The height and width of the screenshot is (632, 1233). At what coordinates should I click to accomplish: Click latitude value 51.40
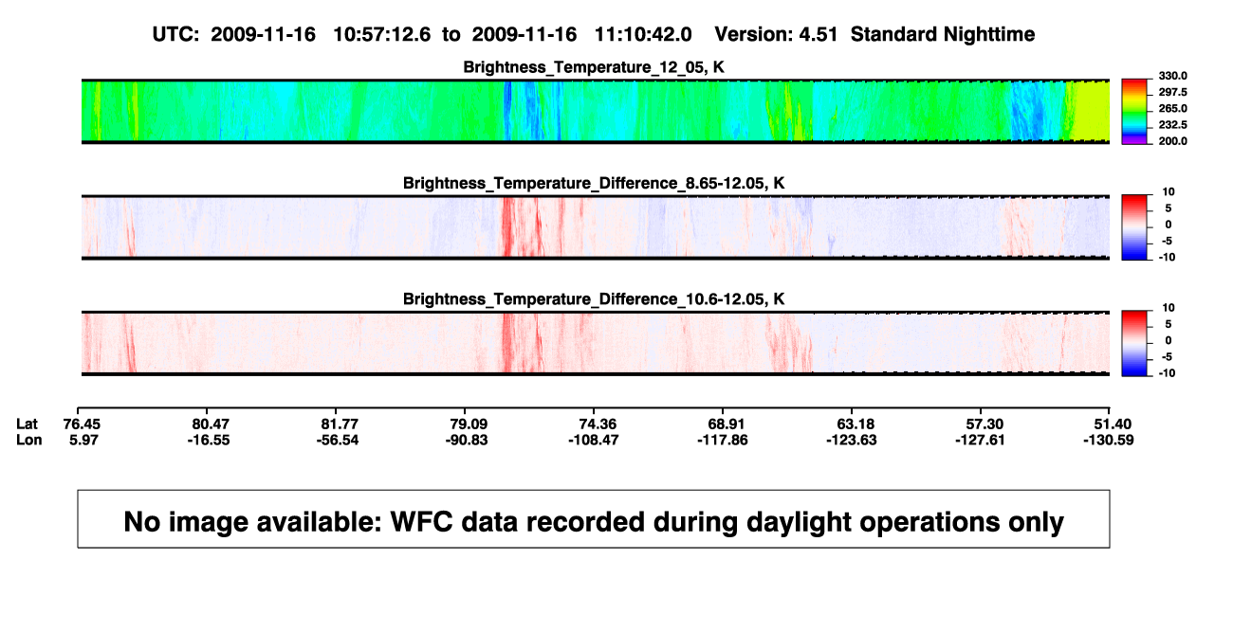coord(1111,423)
